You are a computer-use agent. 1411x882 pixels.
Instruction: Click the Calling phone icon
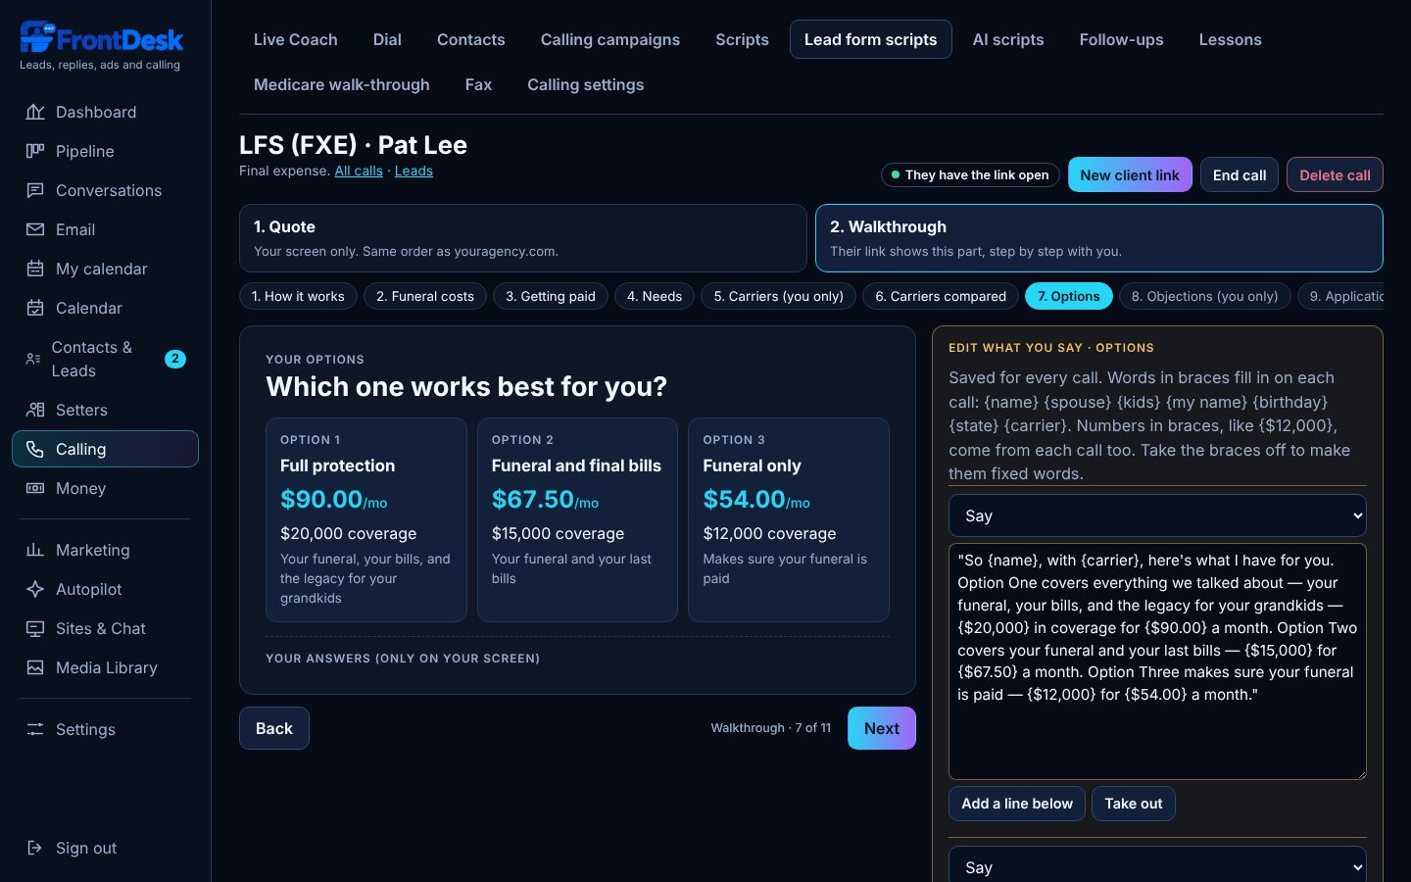(x=35, y=449)
